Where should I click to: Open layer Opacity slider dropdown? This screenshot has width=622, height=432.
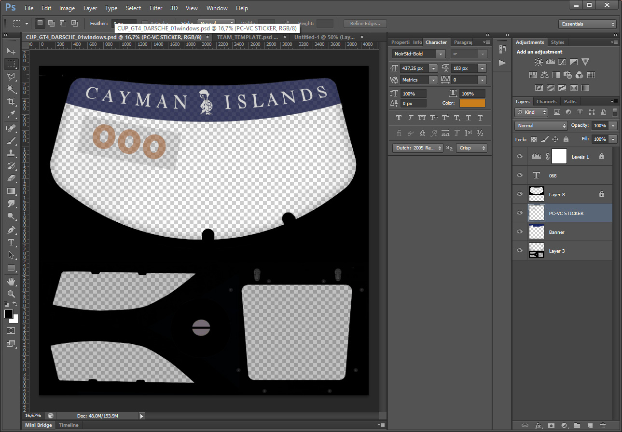(613, 126)
